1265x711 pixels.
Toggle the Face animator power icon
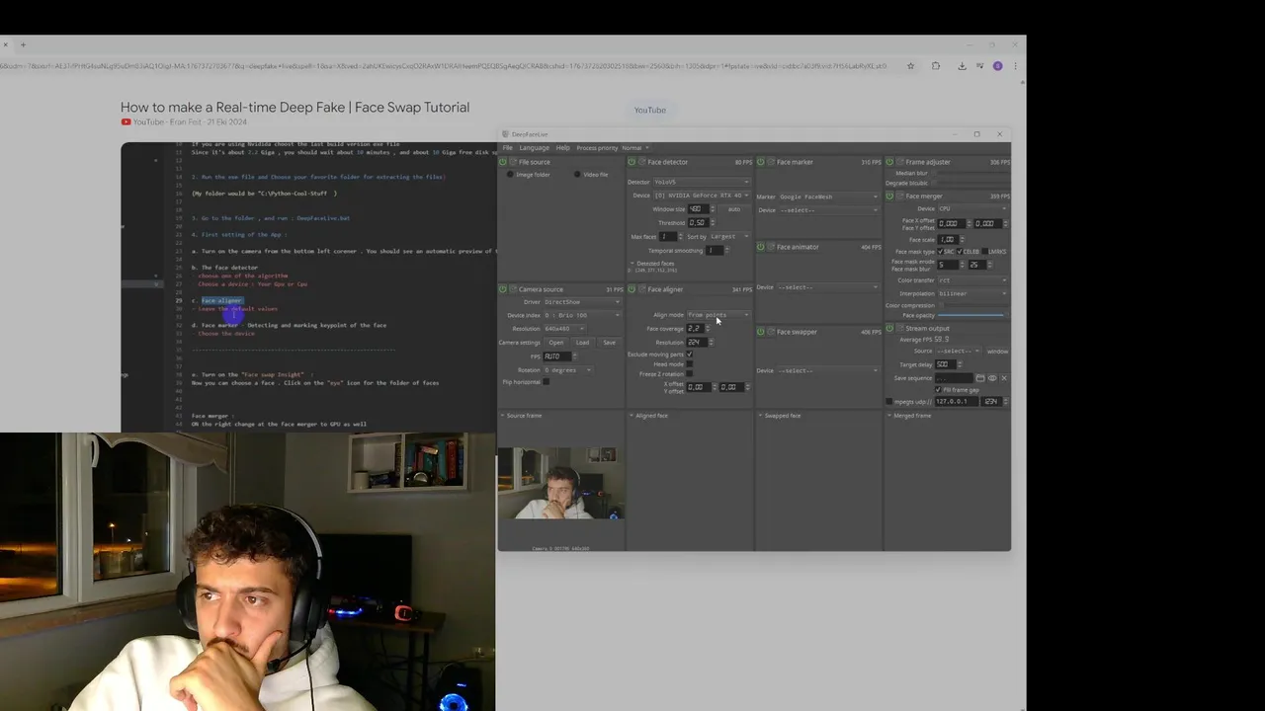760,247
